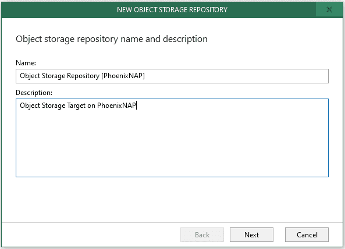Click the Next button
Viewport: 345px width, 249px height.
coord(251,234)
